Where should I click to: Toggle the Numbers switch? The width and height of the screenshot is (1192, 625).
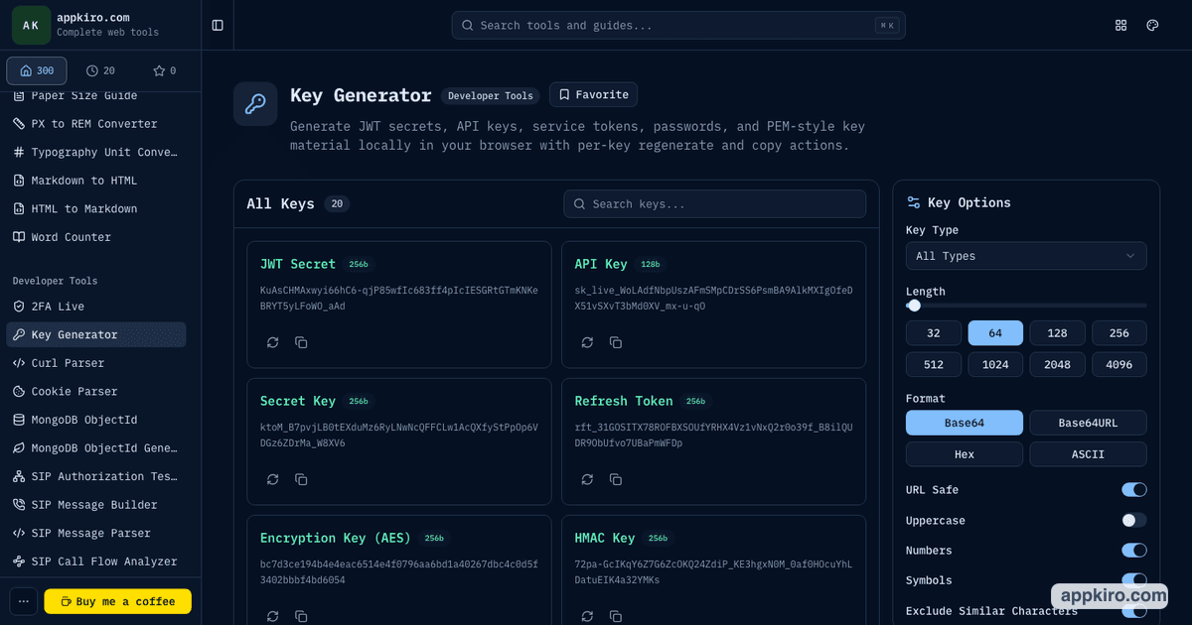tap(1134, 551)
